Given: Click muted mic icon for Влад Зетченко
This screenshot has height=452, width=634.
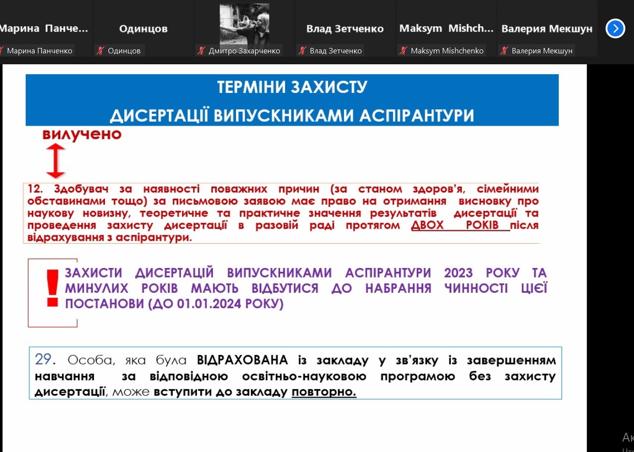Looking at the screenshot, I should (302, 50).
